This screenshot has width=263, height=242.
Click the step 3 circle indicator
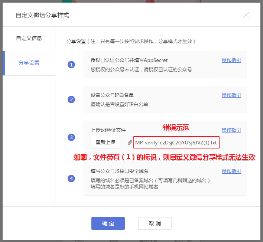(x=71, y=137)
